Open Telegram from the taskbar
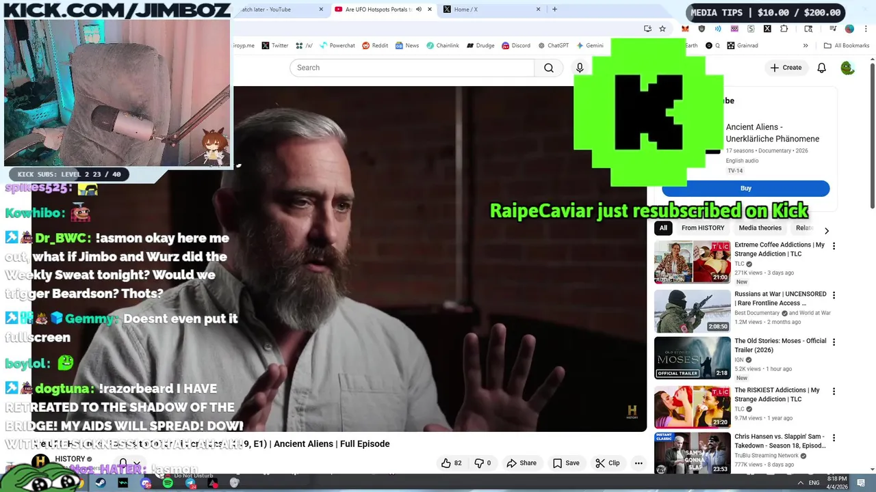Screen dimensions: 876x492 tap(190, 483)
